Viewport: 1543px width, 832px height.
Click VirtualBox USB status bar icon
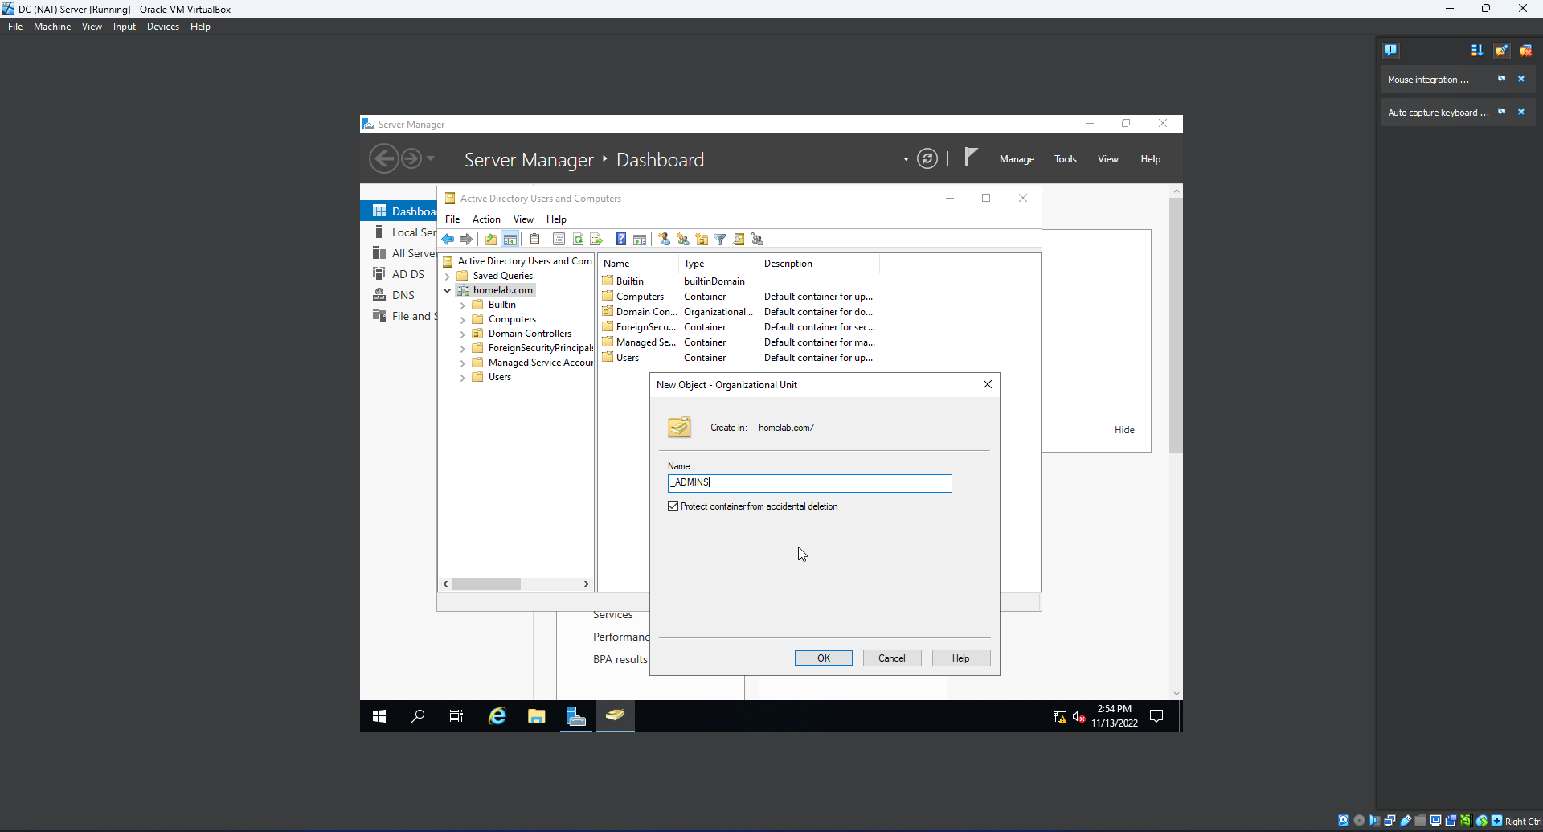coord(1405,821)
